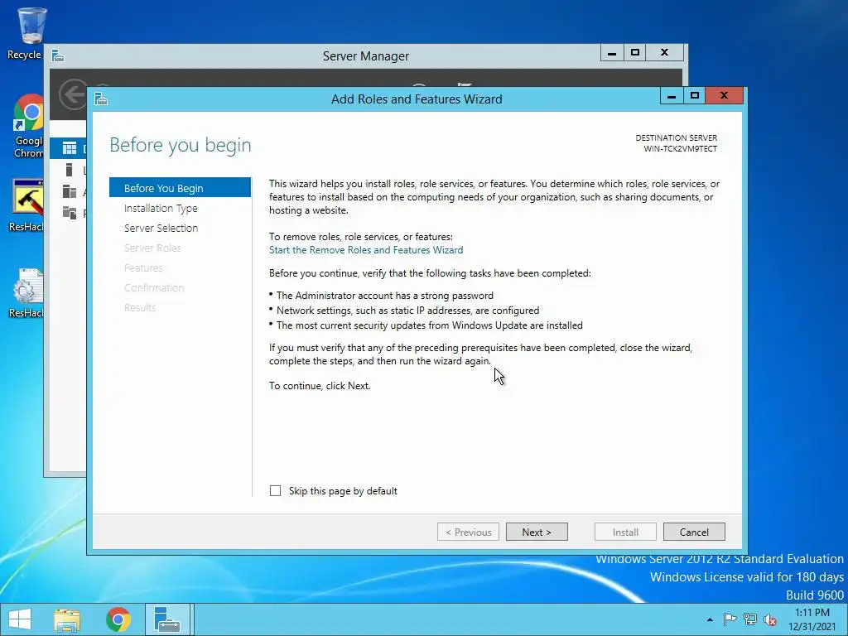The width and height of the screenshot is (848, 636).
Task: Go to Server Selection step
Action: coord(161,229)
